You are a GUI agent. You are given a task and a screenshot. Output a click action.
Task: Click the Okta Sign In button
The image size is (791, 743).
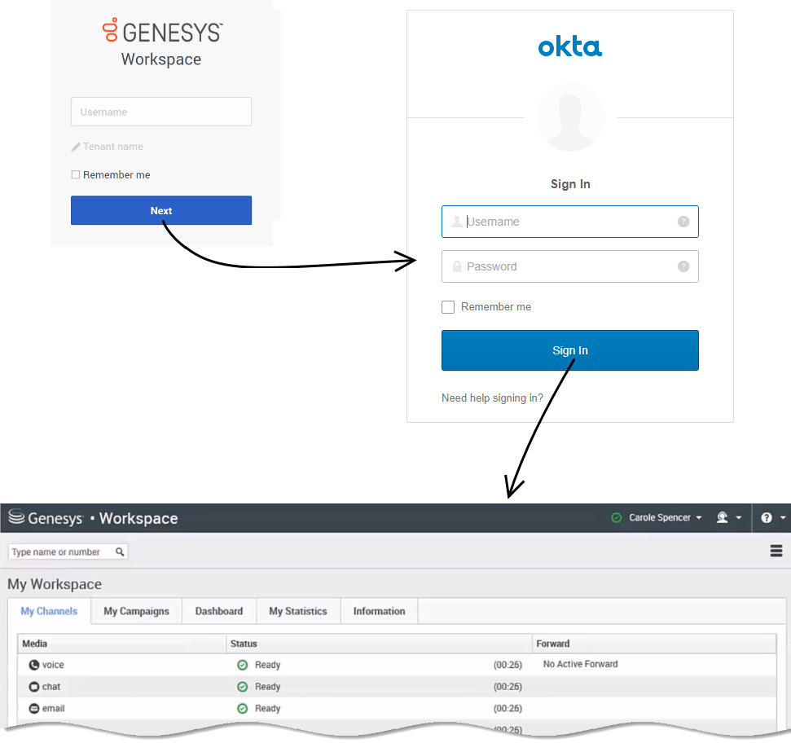pos(569,350)
